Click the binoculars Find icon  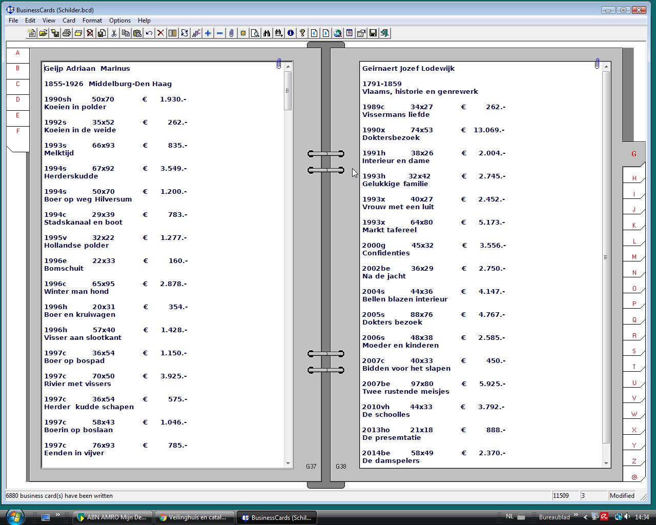pyautogui.click(x=266, y=33)
